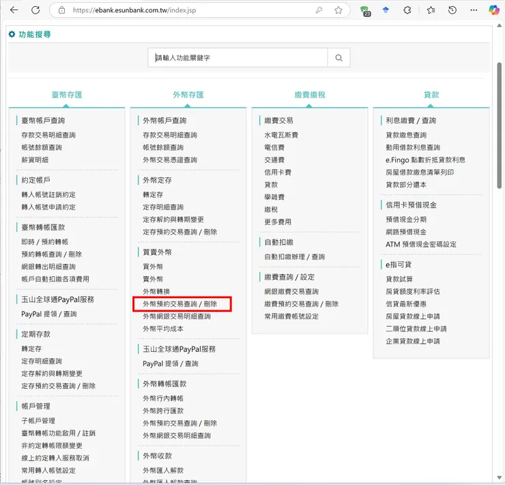Click the page vertical scrollbar thumb
Image resolution: width=505 pixels, height=485 pixels.
tap(500, 126)
